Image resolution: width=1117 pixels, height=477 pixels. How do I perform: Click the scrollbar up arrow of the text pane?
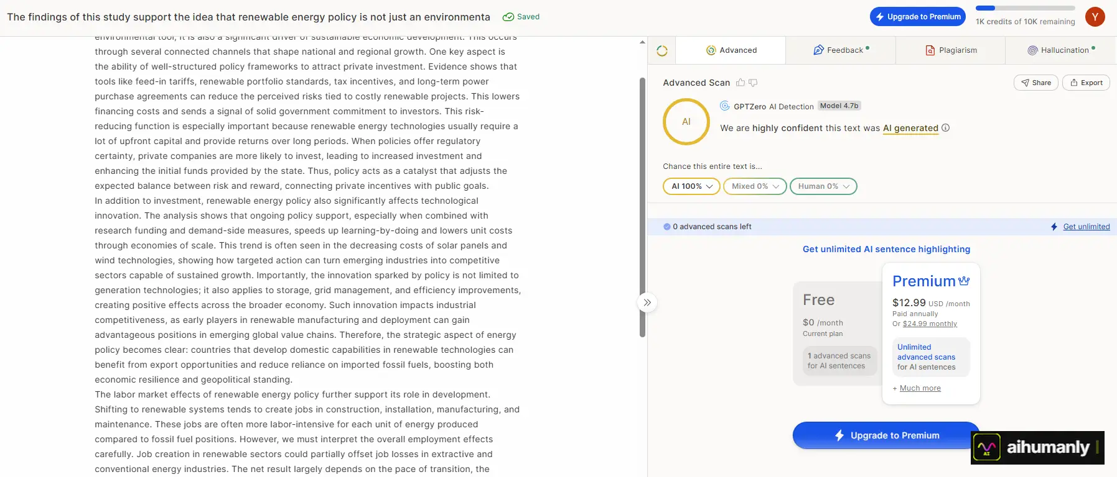click(642, 42)
